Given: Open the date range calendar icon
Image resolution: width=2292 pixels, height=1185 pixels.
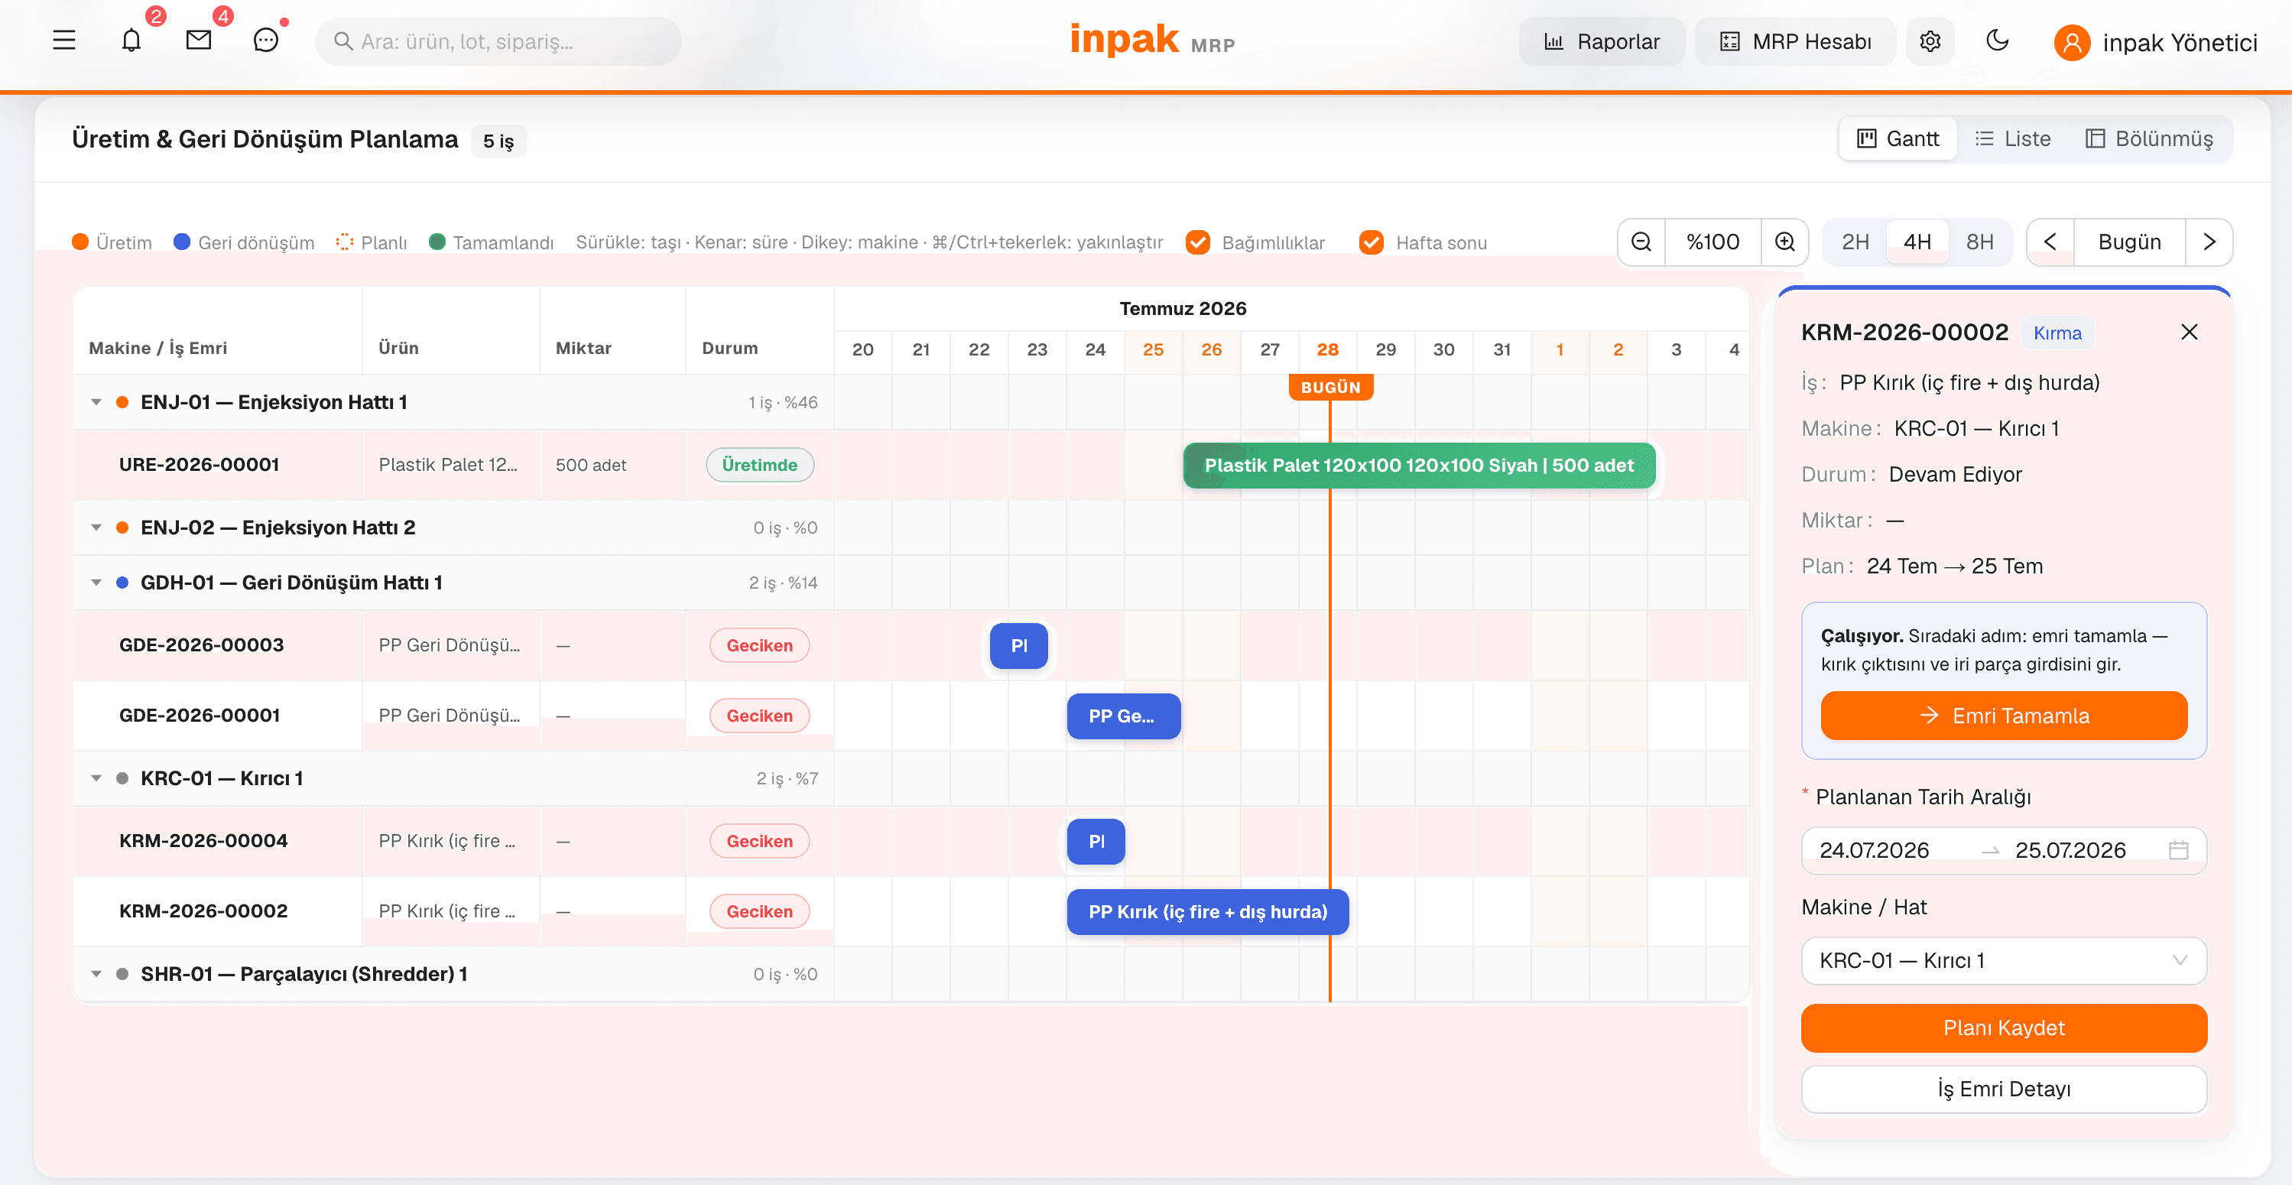Looking at the screenshot, I should click(x=2178, y=850).
